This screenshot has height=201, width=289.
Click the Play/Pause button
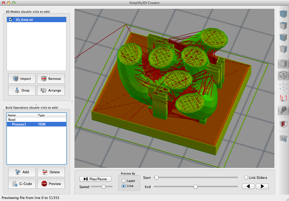[95, 179]
